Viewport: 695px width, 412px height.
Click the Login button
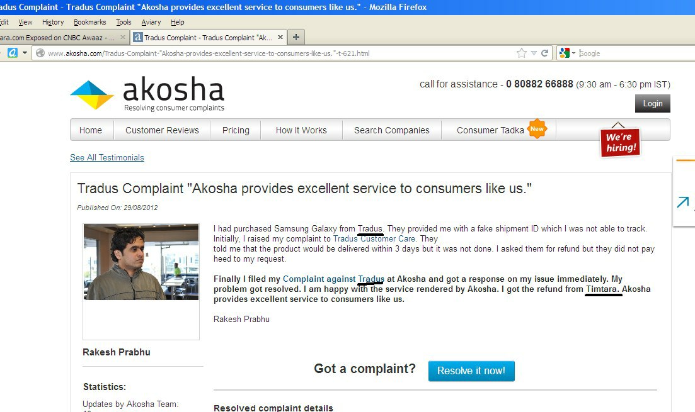(652, 103)
